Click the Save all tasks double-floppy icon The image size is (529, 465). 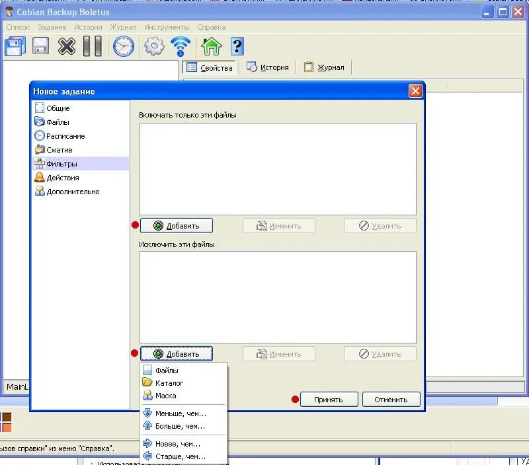pos(15,46)
